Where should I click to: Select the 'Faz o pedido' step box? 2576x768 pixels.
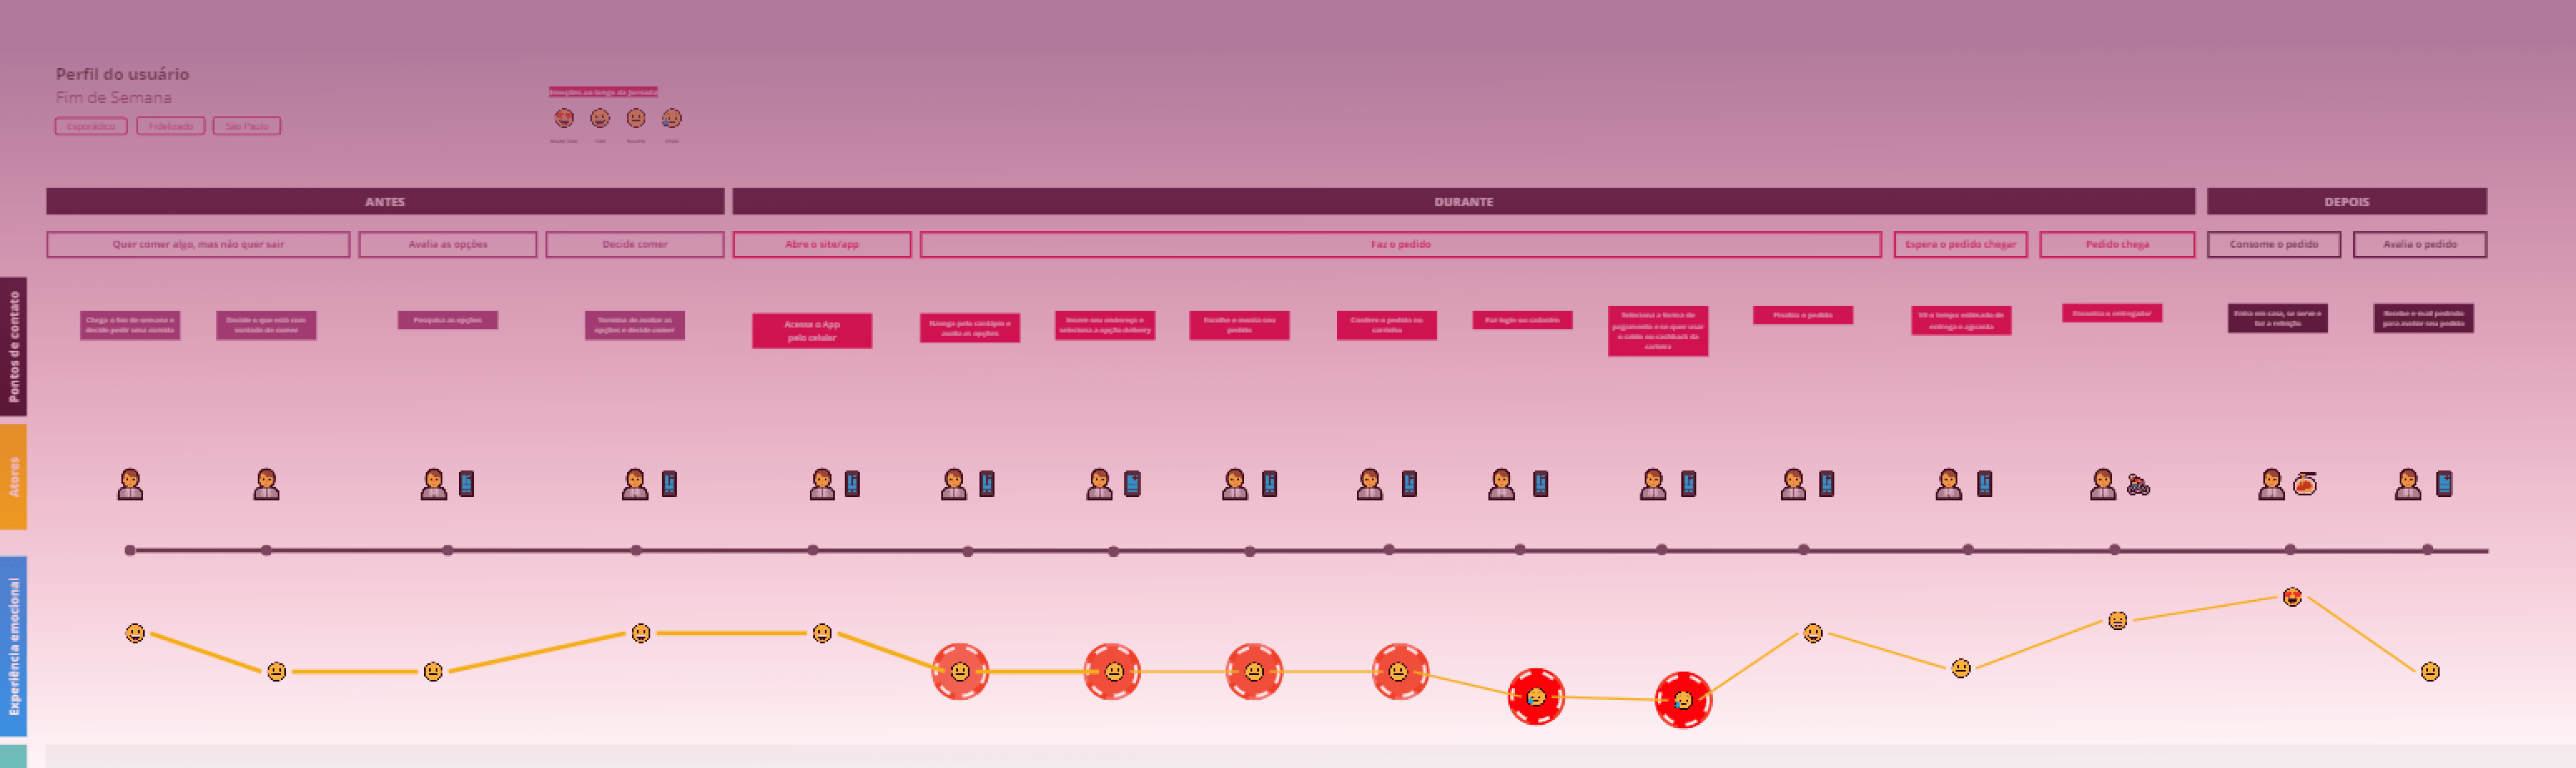coord(1400,244)
